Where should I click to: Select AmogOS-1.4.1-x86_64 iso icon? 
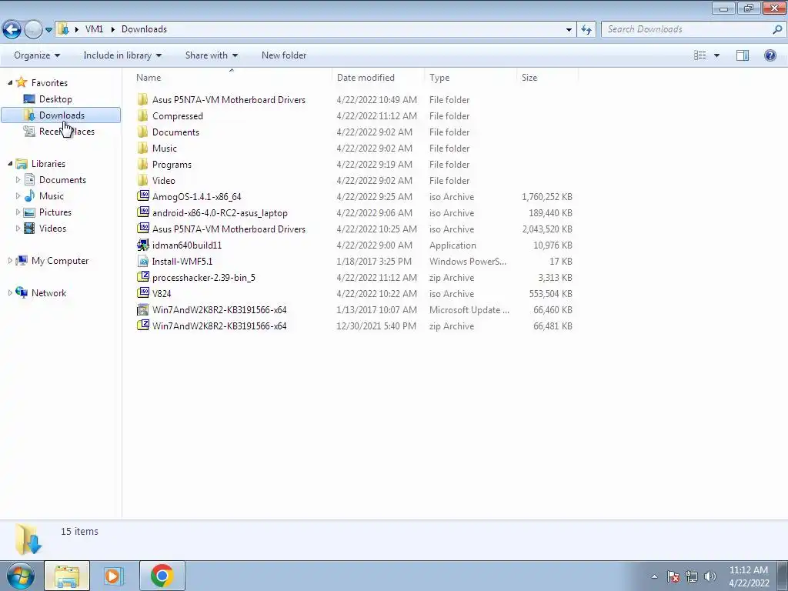coord(143,196)
